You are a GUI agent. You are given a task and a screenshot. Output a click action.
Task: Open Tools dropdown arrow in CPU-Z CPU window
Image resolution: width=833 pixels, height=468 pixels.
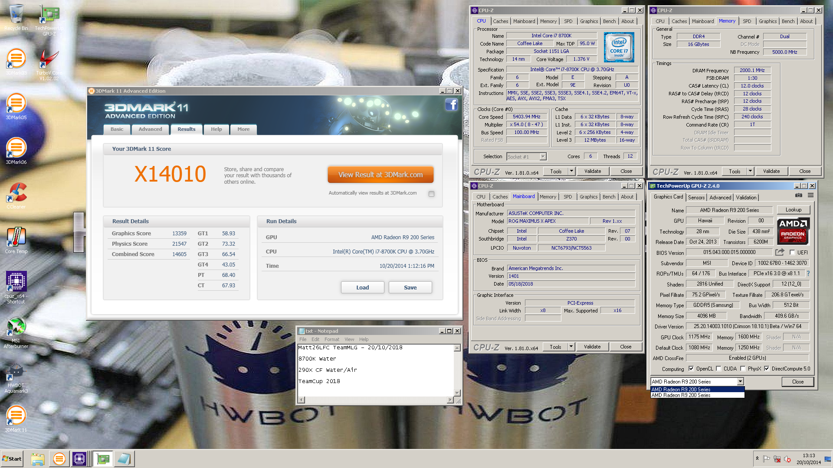click(571, 171)
